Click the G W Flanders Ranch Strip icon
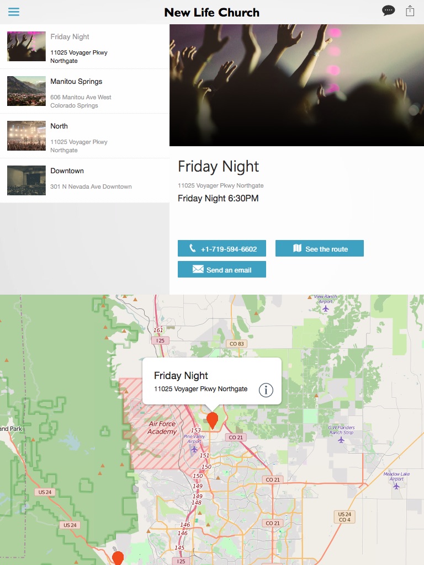The width and height of the screenshot is (424, 565). tap(341, 440)
